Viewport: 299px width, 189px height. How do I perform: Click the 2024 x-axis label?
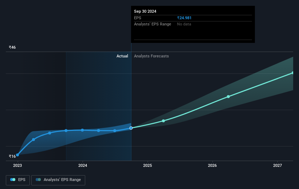[83, 166]
